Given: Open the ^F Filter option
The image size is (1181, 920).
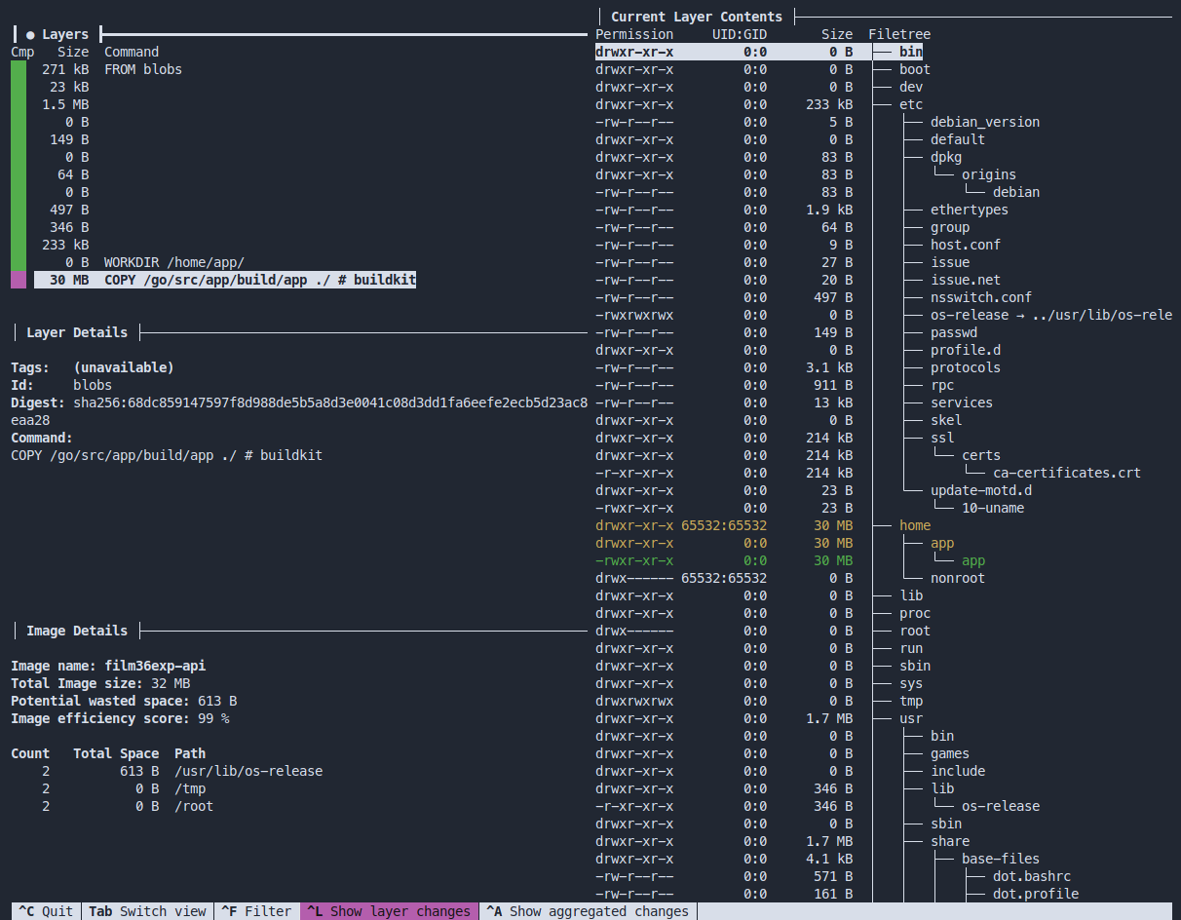Looking at the screenshot, I should click(x=256, y=911).
